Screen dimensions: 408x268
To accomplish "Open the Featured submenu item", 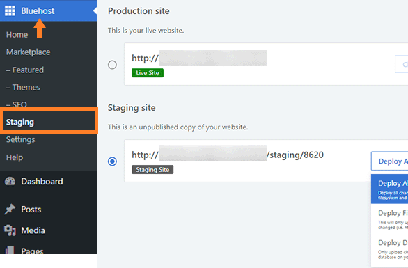I will 25,70.
